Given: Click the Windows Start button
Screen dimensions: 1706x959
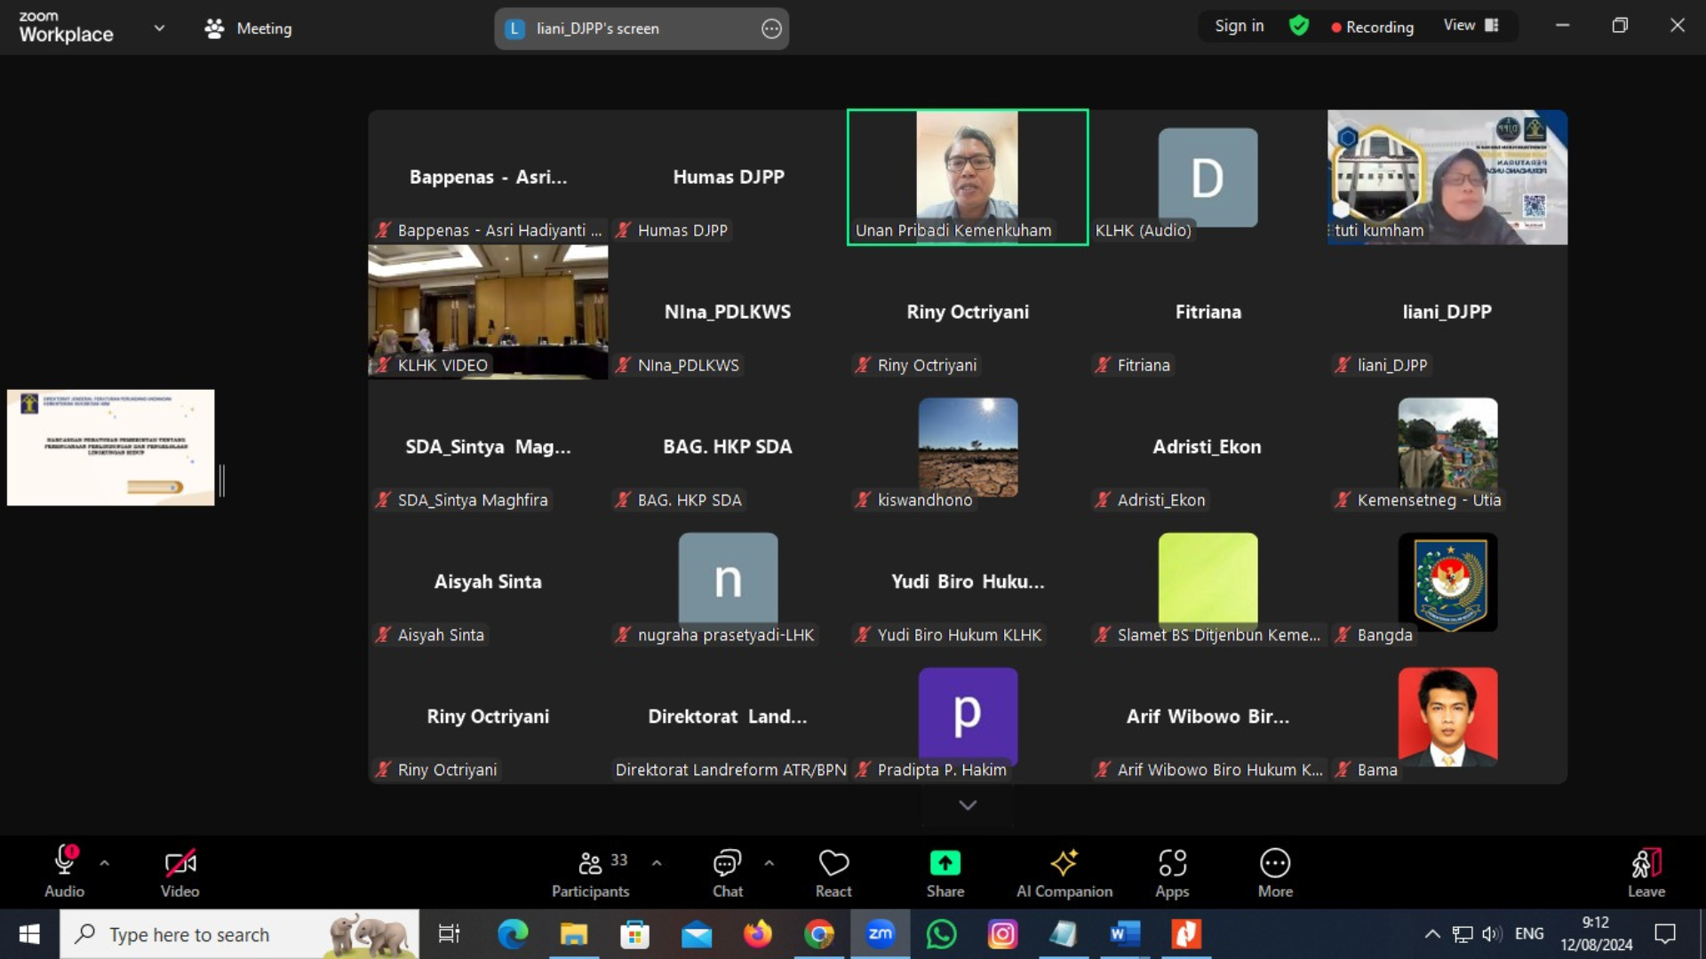Looking at the screenshot, I should (x=29, y=934).
